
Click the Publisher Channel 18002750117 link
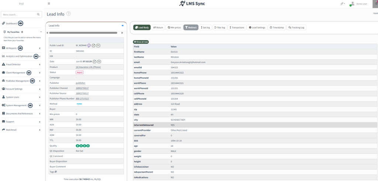coord(82,88)
